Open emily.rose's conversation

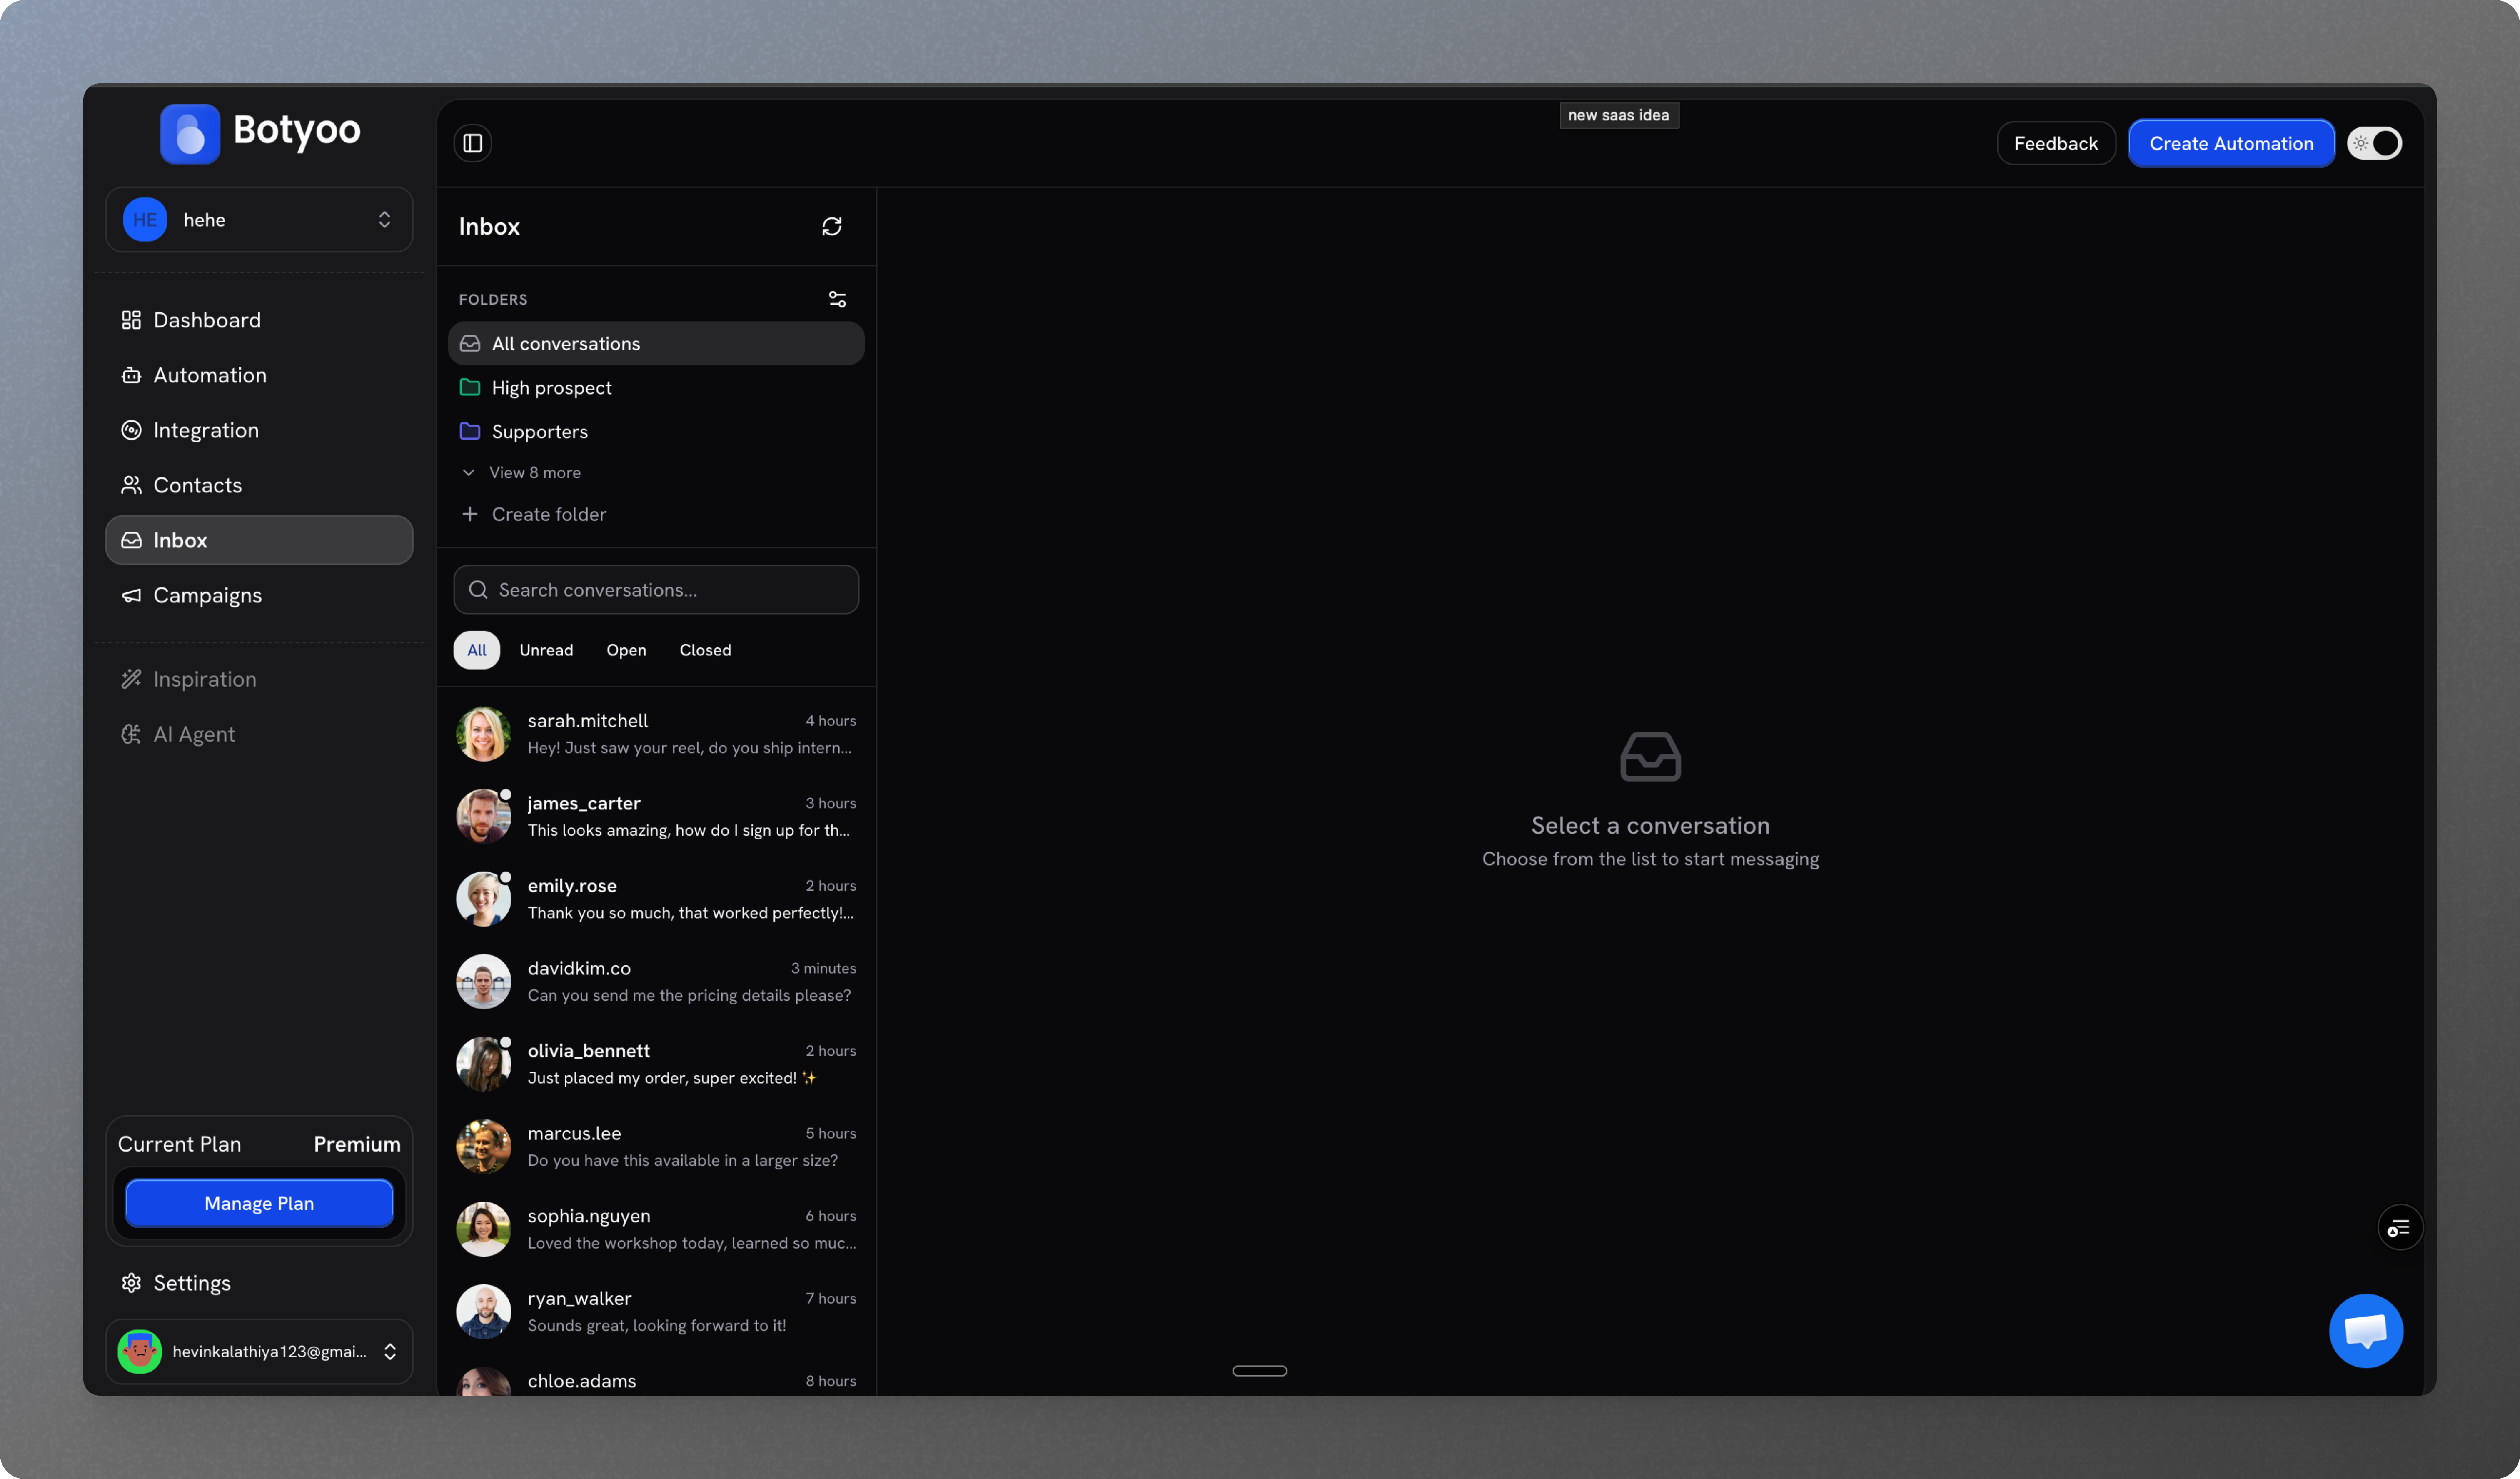656,899
